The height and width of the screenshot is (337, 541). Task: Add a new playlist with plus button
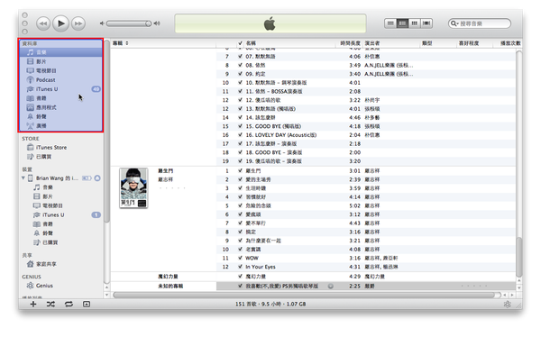pyautogui.click(x=33, y=304)
